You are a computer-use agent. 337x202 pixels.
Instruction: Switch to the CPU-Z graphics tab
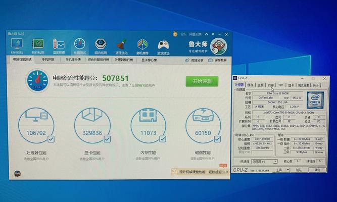(x=291, y=85)
